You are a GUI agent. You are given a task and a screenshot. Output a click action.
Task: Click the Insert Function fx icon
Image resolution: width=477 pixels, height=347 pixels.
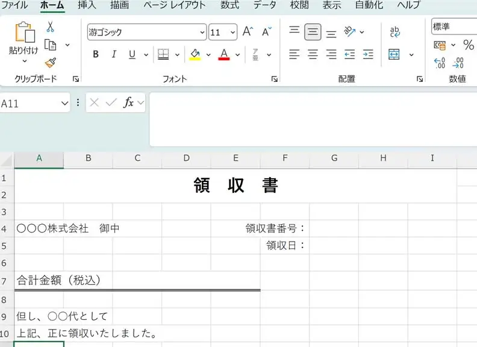[129, 102]
